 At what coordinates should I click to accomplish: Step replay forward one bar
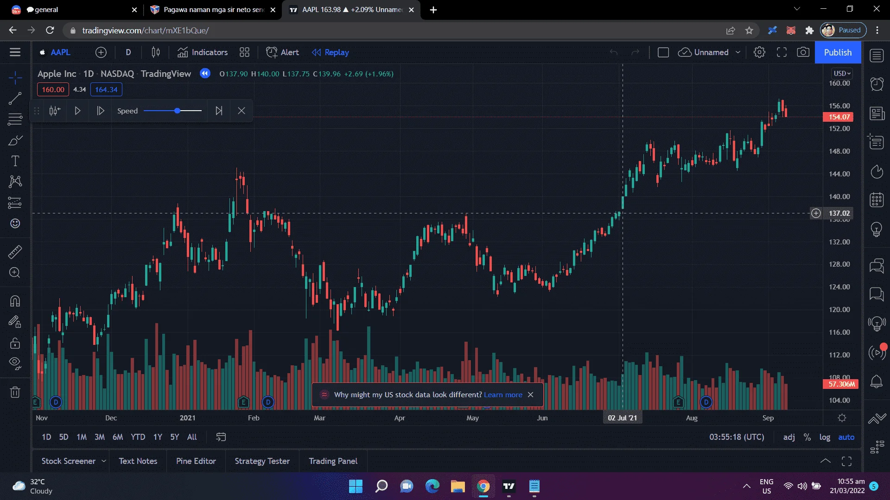pos(100,111)
